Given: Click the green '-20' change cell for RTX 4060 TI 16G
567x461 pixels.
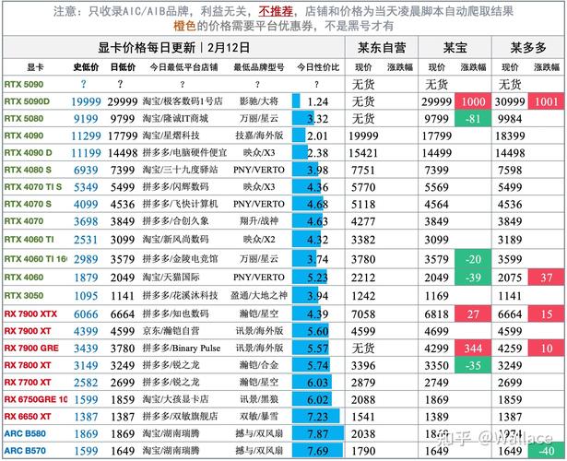Looking at the screenshot, I should [x=473, y=259].
